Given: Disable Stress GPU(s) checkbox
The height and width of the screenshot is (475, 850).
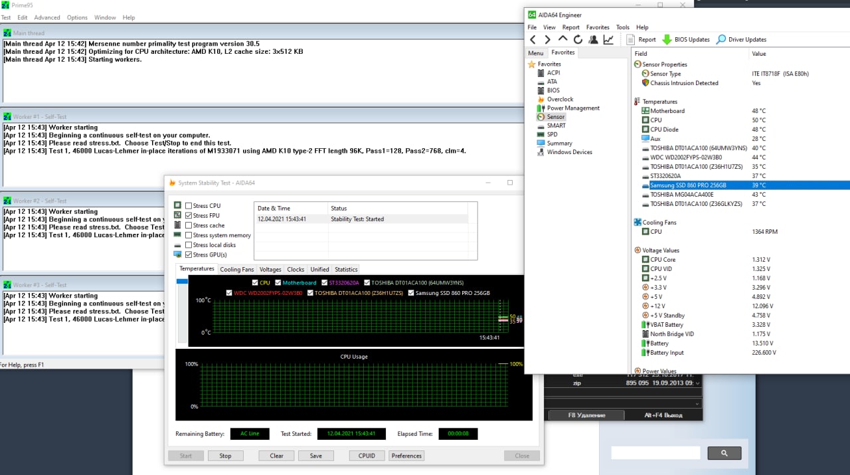Looking at the screenshot, I should 189,254.
